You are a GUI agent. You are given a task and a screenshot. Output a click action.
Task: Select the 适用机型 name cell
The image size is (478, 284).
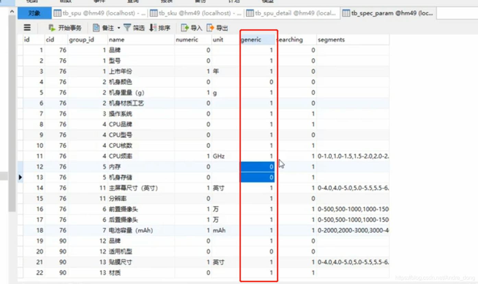[x=141, y=252]
